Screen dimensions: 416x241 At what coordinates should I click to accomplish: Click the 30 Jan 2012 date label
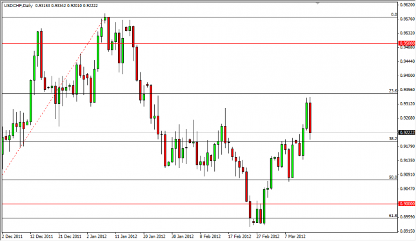[183, 236]
